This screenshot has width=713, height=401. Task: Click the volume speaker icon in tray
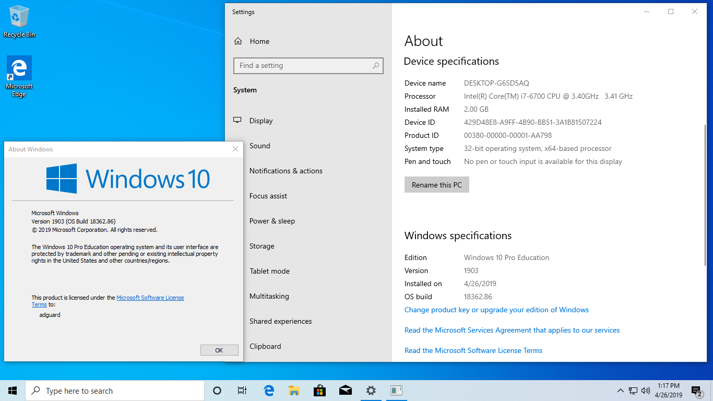pyautogui.click(x=646, y=391)
